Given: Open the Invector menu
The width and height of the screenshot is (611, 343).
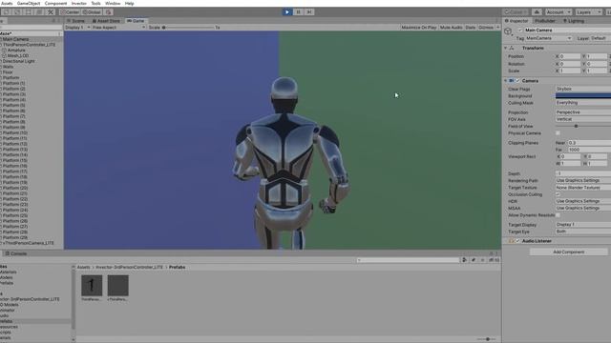Looking at the screenshot, I should (78, 3).
